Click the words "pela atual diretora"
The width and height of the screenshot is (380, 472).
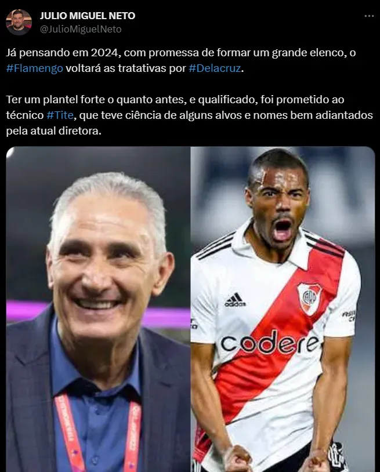(53, 131)
